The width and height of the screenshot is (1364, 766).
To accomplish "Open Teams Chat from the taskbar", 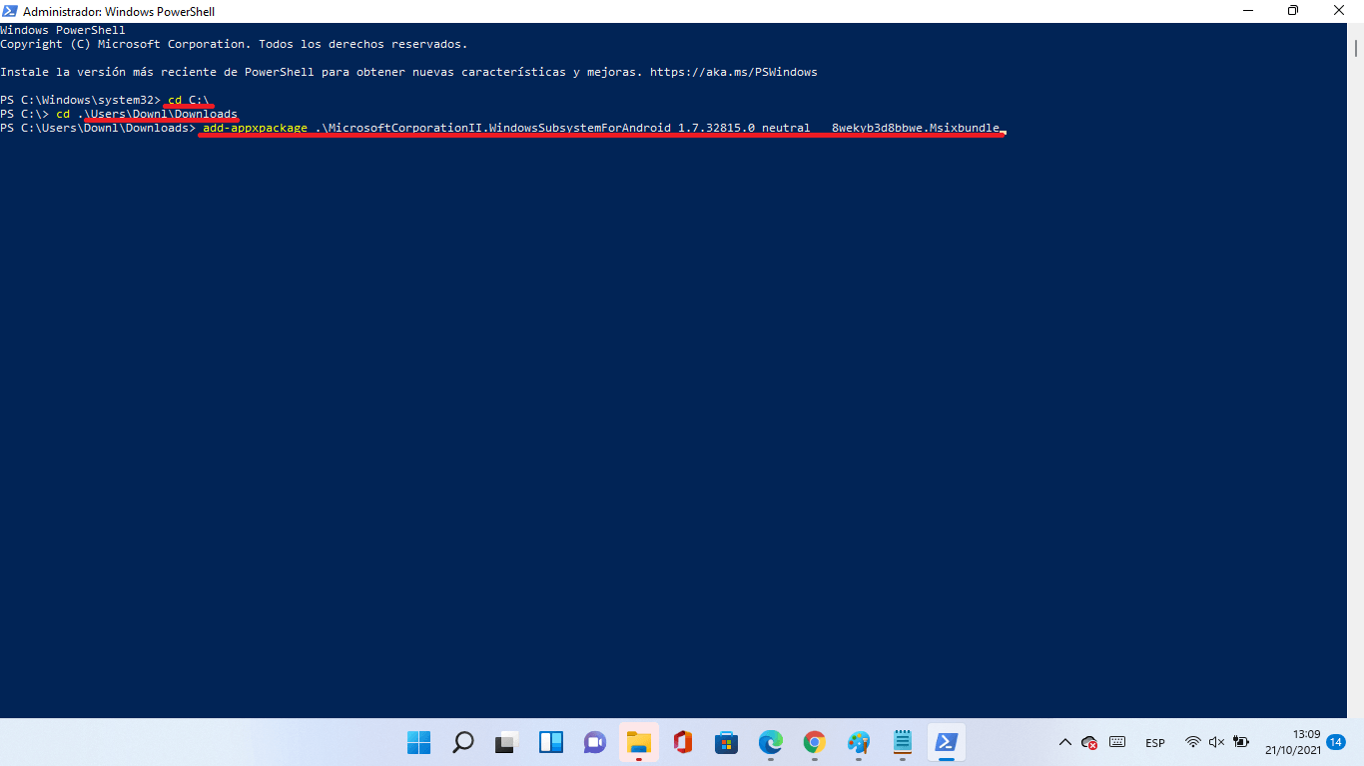I will (595, 742).
